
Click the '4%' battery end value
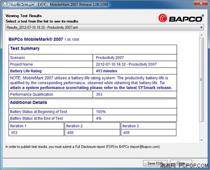coord(99,118)
